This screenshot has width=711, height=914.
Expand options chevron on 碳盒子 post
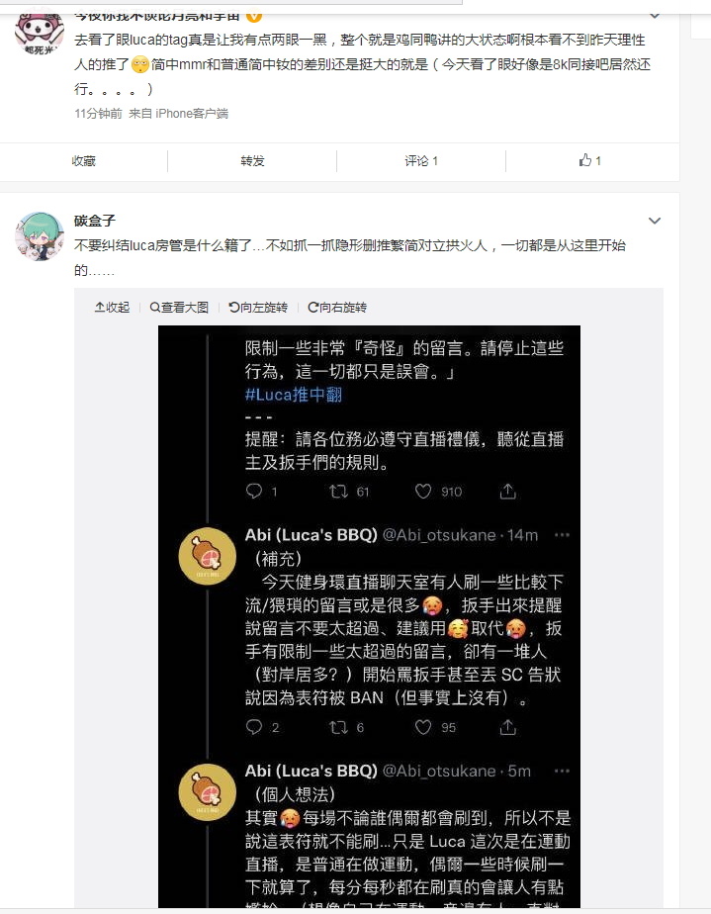(655, 221)
